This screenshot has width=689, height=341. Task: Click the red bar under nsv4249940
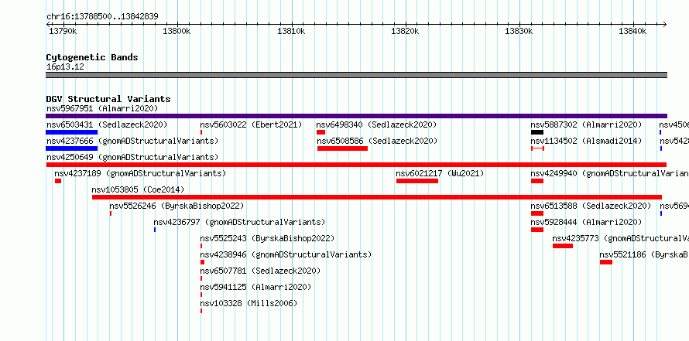click(537, 181)
